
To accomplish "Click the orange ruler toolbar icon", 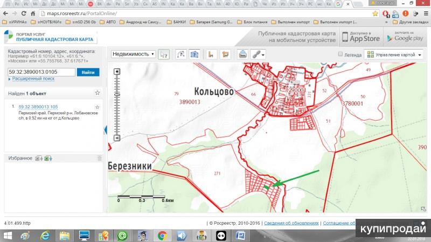I will pyautogui.click(x=211, y=54).
